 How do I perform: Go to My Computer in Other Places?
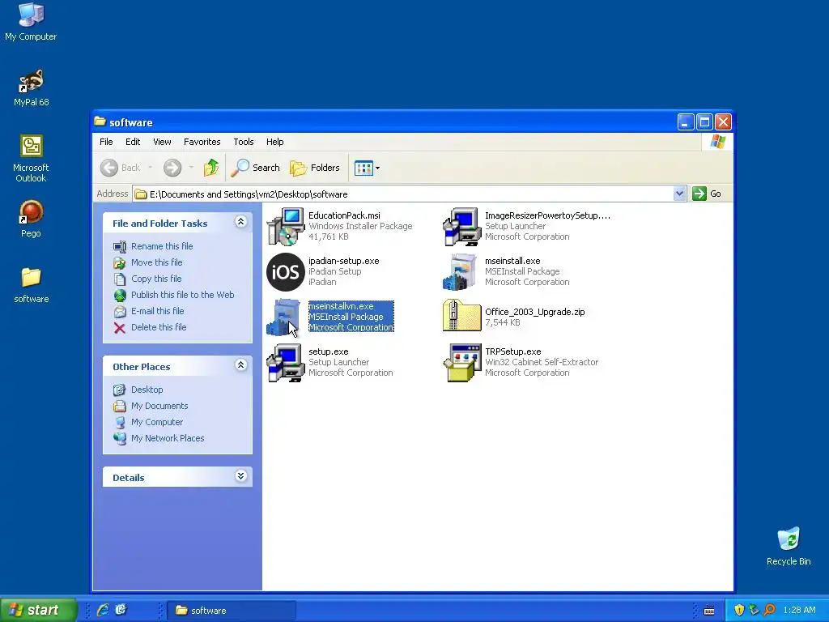157,422
